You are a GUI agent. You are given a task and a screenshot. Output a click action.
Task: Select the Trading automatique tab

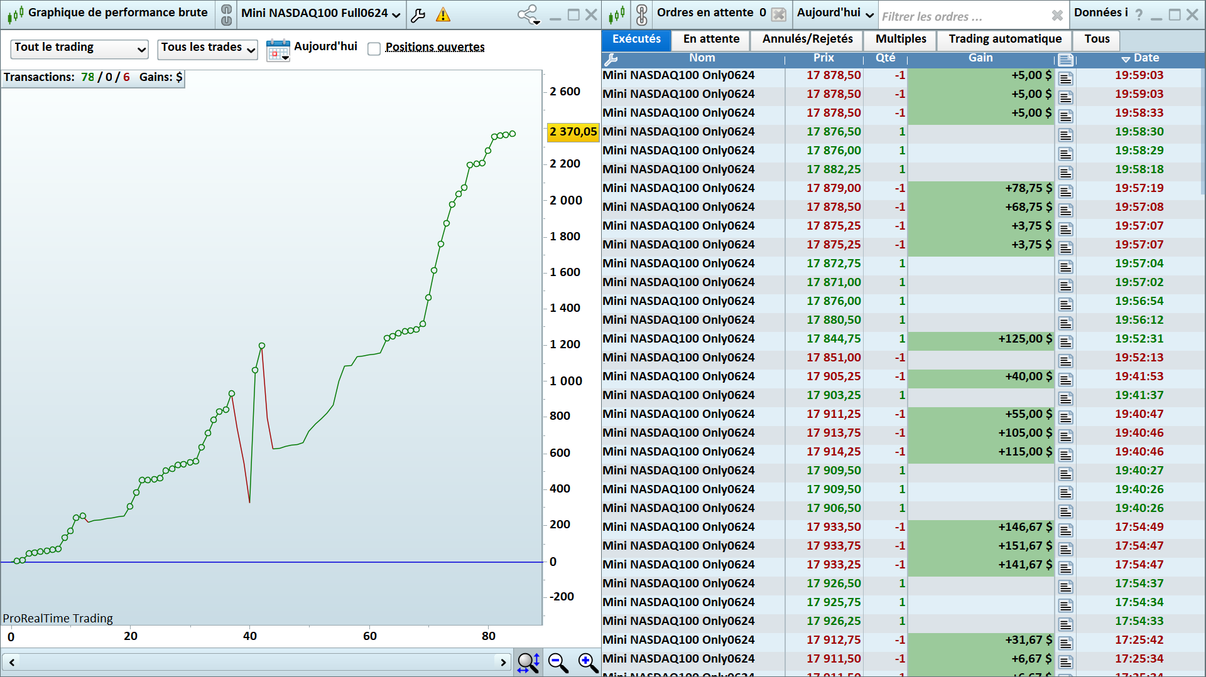click(x=1004, y=40)
